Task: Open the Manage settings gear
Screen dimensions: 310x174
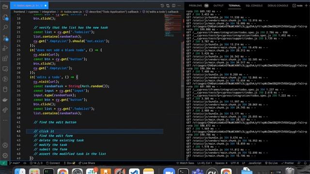Action: click(x=5, y=156)
